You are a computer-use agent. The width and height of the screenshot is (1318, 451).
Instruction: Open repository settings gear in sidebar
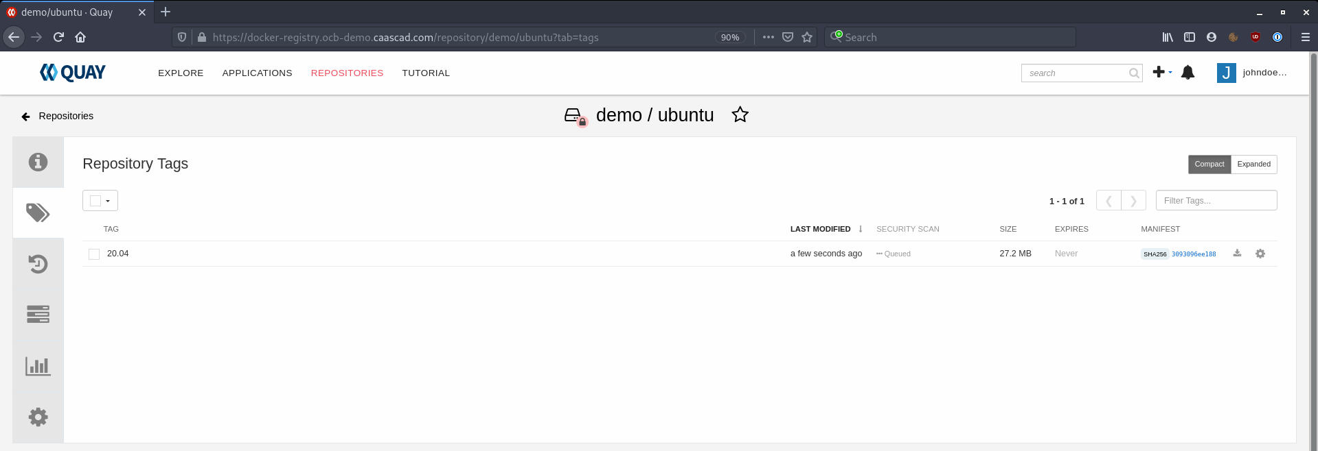click(x=38, y=417)
